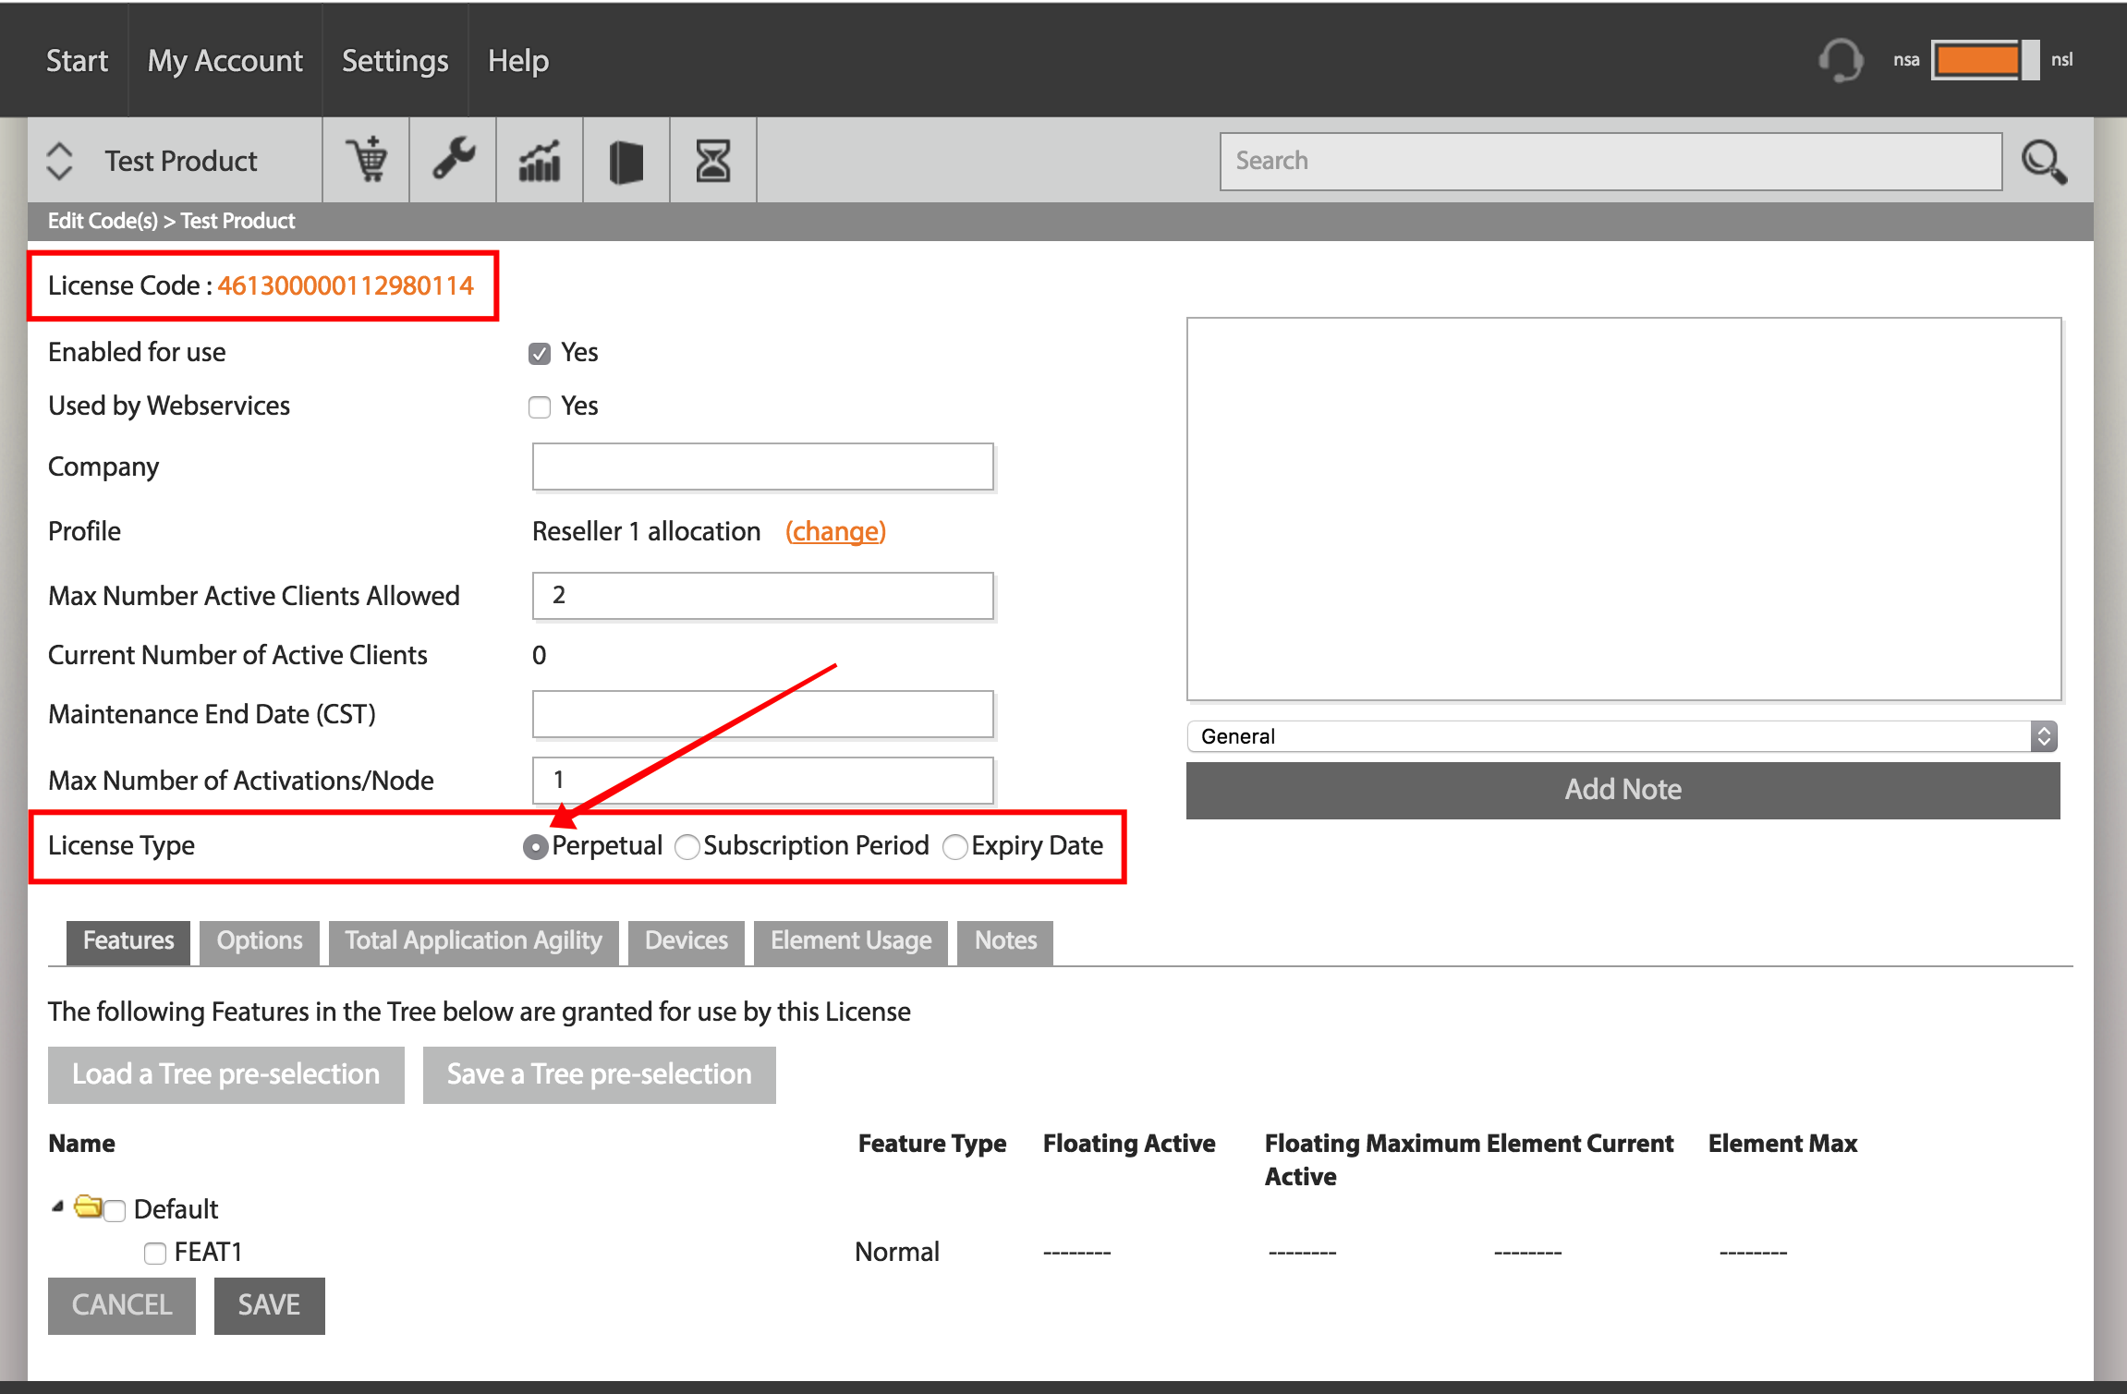Click the Name column header
The image size is (2127, 1394).
pos(82,1144)
